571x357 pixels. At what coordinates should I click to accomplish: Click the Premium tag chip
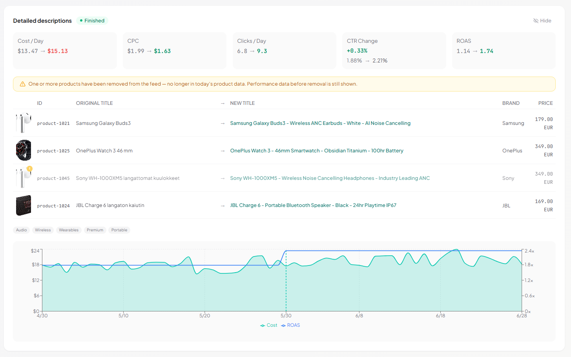coord(95,230)
